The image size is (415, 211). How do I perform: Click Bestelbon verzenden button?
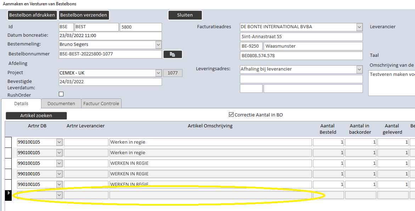pyautogui.click(x=84, y=15)
